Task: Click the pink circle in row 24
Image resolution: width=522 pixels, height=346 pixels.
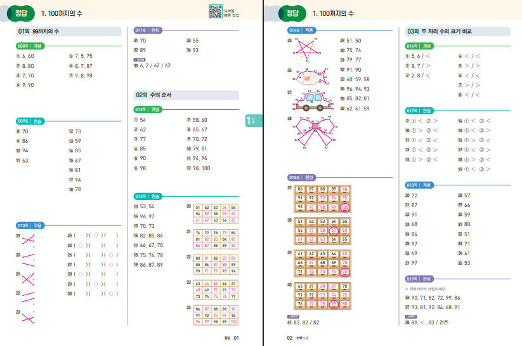Action: point(96,236)
